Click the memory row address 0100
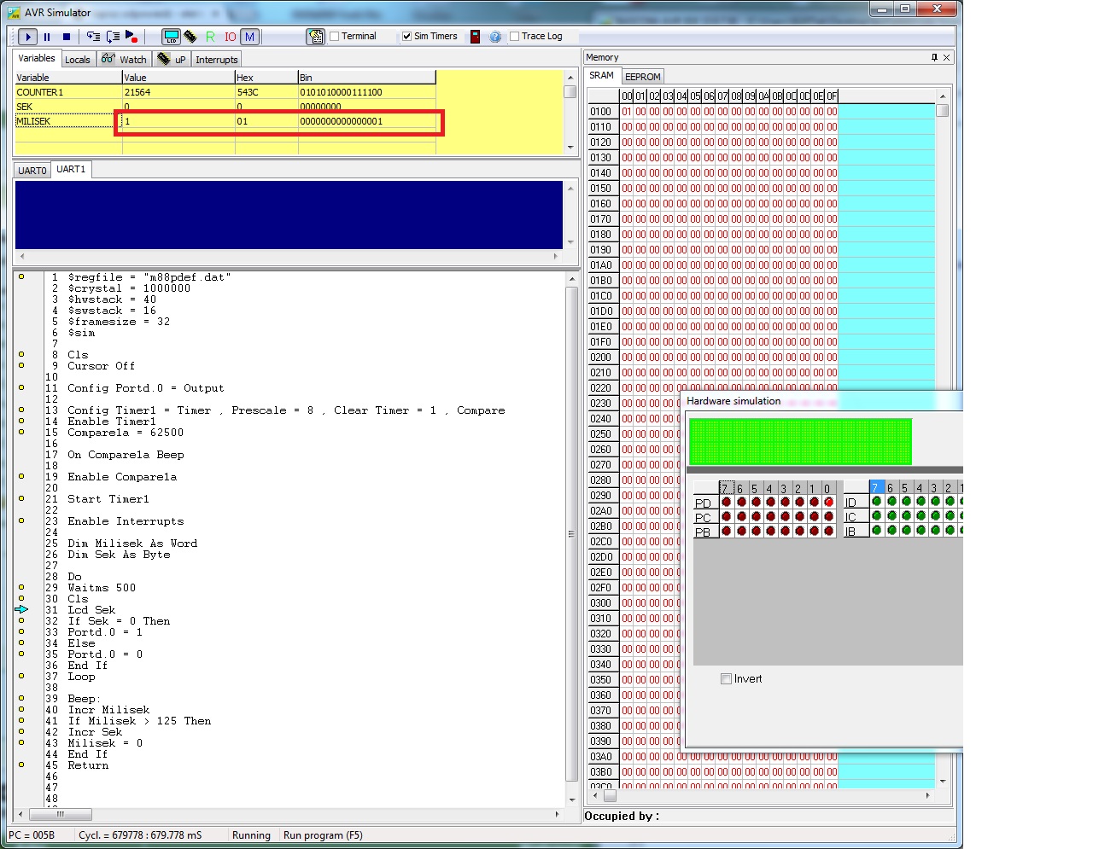The image size is (1093, 849). pos(601,112)
